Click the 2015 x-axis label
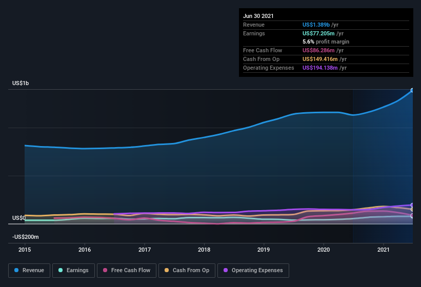Image resolution: width=421 pixels, height=287 pixels. click(25, 250)
